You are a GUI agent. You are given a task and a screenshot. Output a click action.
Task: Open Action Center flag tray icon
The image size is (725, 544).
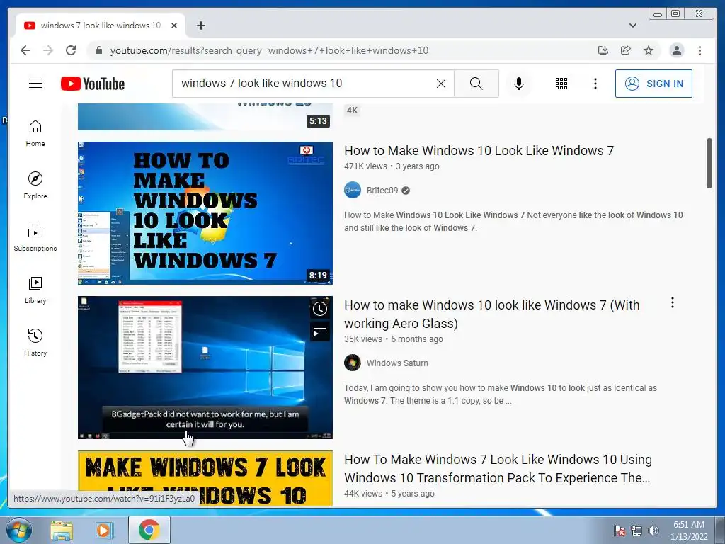620,531
